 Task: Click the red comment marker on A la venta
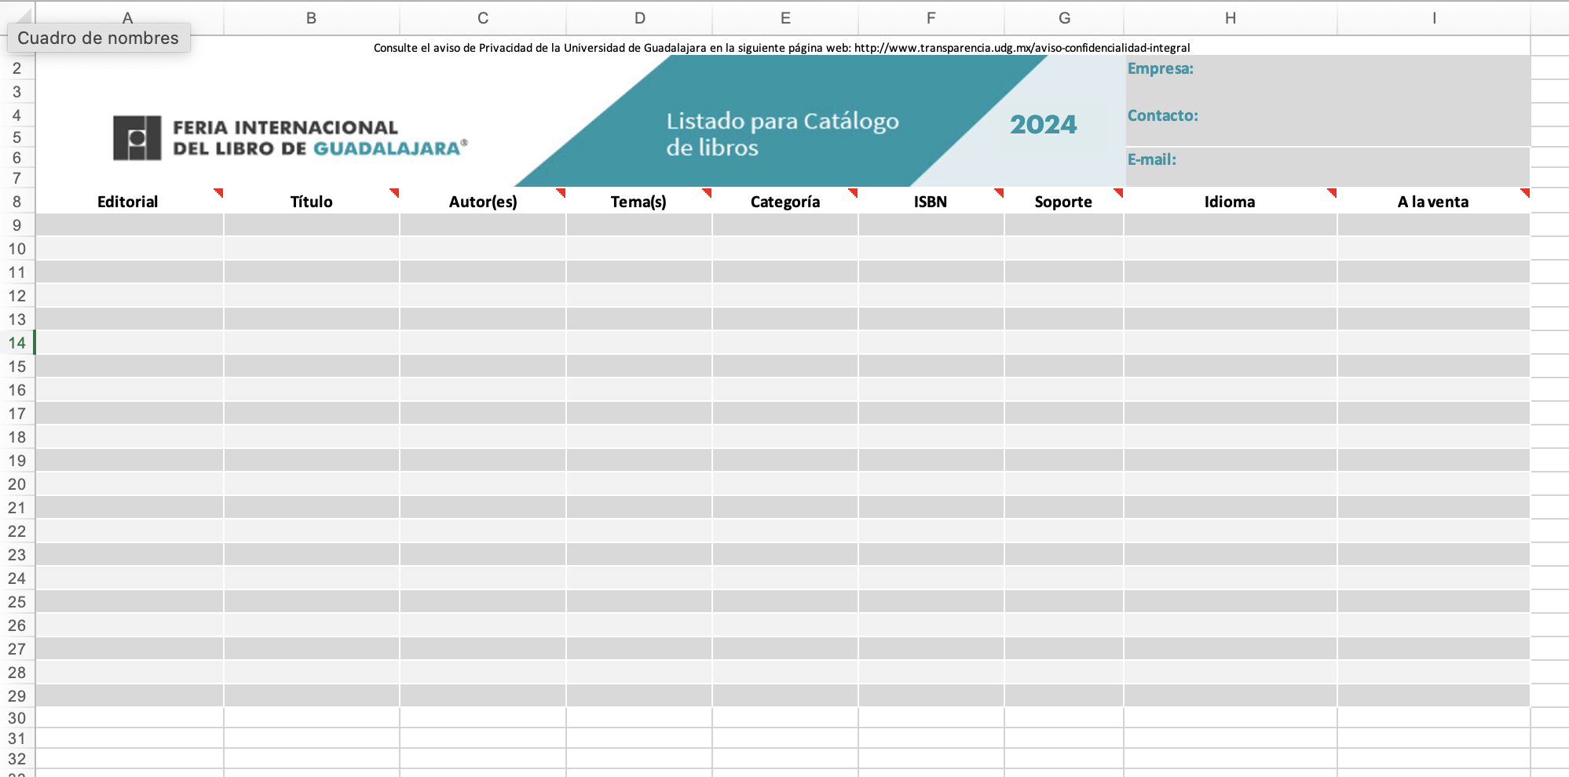pos(1525,192)
